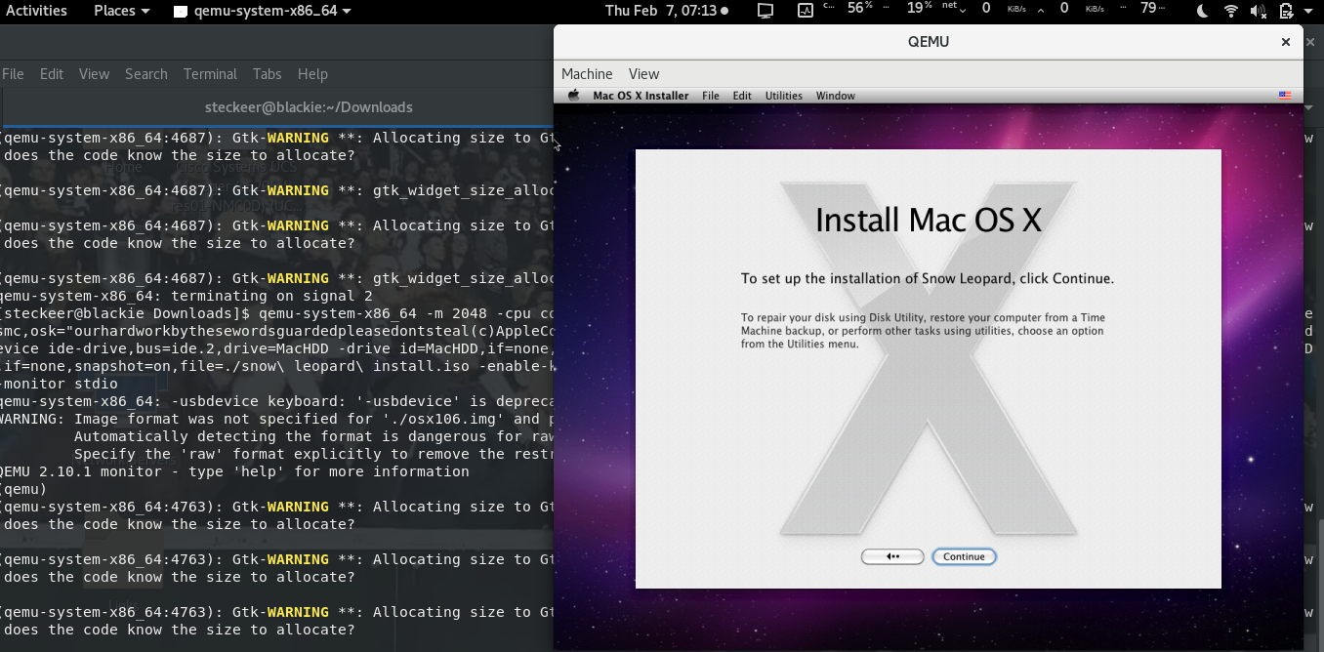This screenshot has width=1324, height=652.
Task: Open the terminal Help menu
Action: click(312, 74)
